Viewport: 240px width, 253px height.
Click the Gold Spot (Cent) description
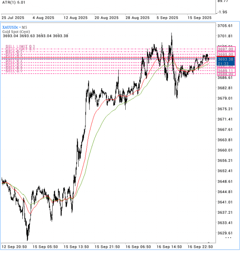point(16,32)
